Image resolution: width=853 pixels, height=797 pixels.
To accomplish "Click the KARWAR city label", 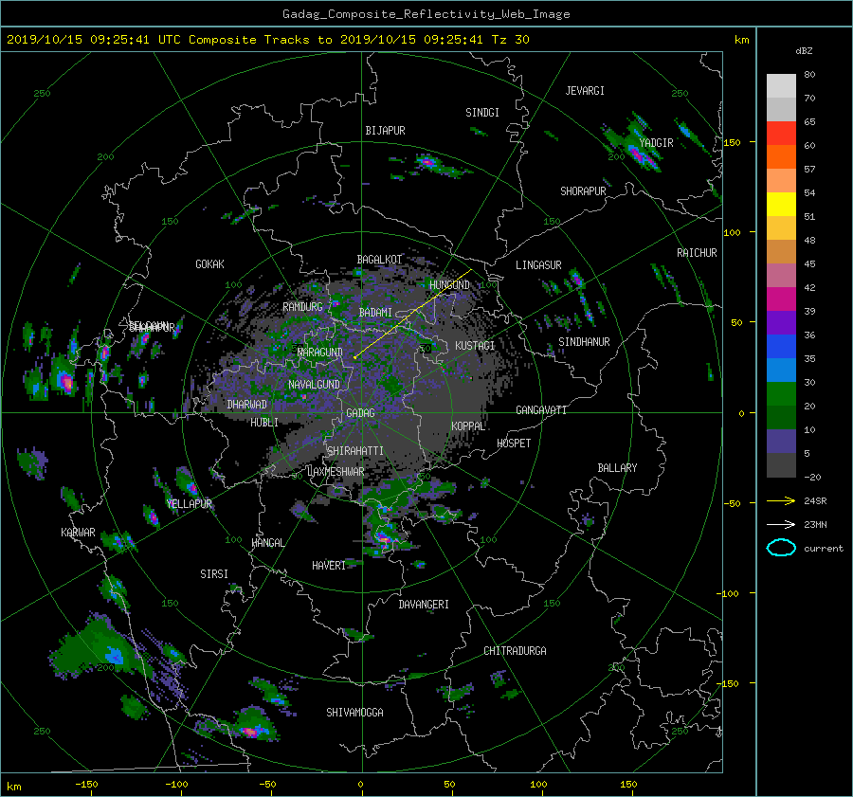I will coord(78,533).
